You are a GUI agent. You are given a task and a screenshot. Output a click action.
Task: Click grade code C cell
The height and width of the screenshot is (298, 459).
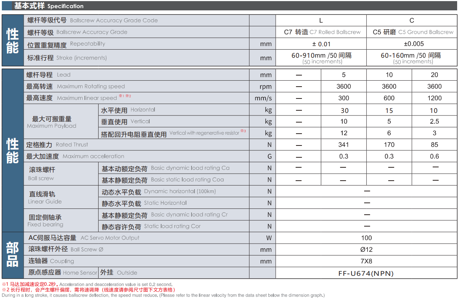[412, 20]
